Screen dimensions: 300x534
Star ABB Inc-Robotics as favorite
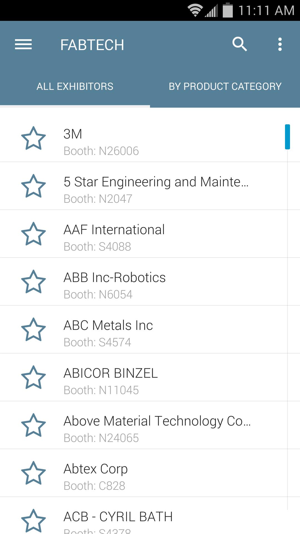coord(34,282)
